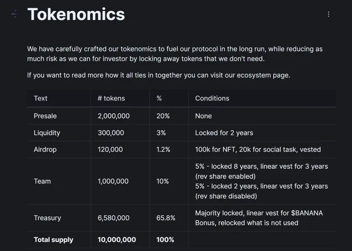Image resolution: width=352 pixels, height=251 pixels.
Task: Select the Airdrop row label
Action: tap(46, 150)
